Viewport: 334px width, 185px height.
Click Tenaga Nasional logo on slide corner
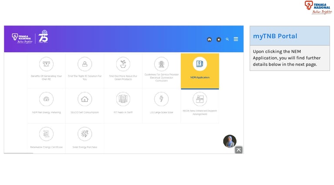point(318,7)
